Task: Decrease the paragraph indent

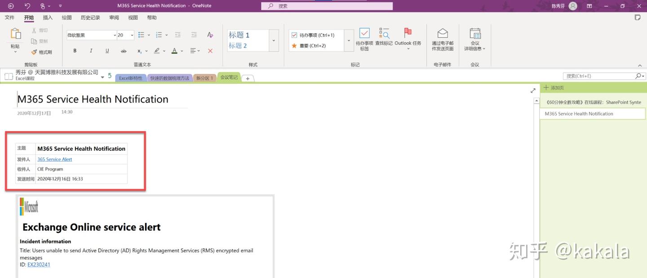Action: 178,35
